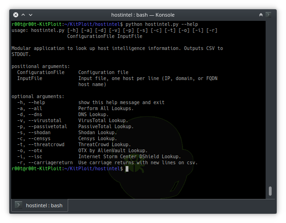Viewport: 286px width, 223px height.
Task: Select the 'hostintel : bash' tab
Action: point(39,205)
